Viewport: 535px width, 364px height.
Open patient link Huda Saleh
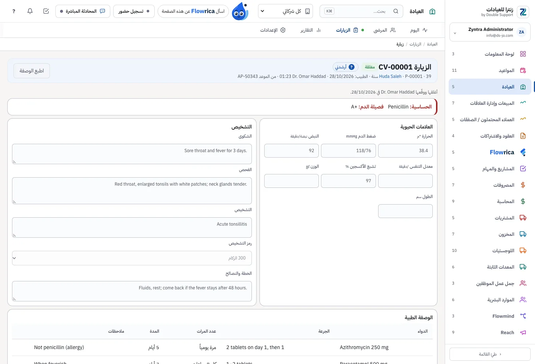[x=390, y=76]
